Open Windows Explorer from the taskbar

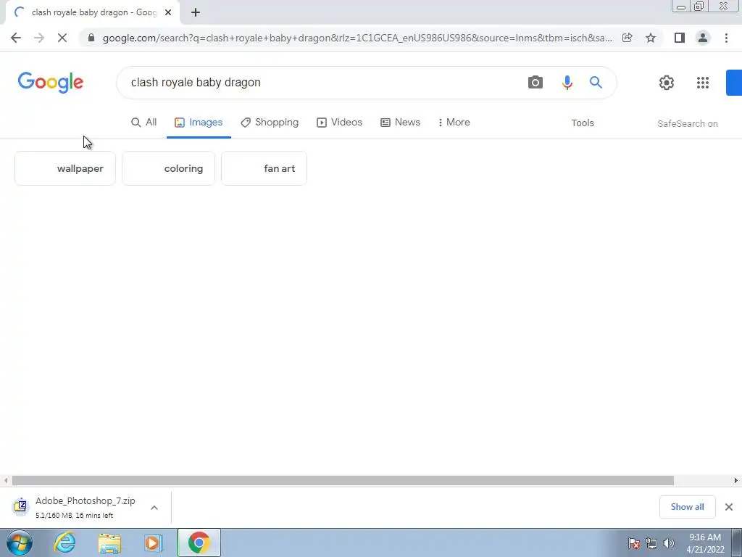tap(110, 543)
